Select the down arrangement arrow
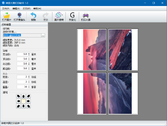The width and height of the screenshot is (167, 126). [x=23, y=106]
